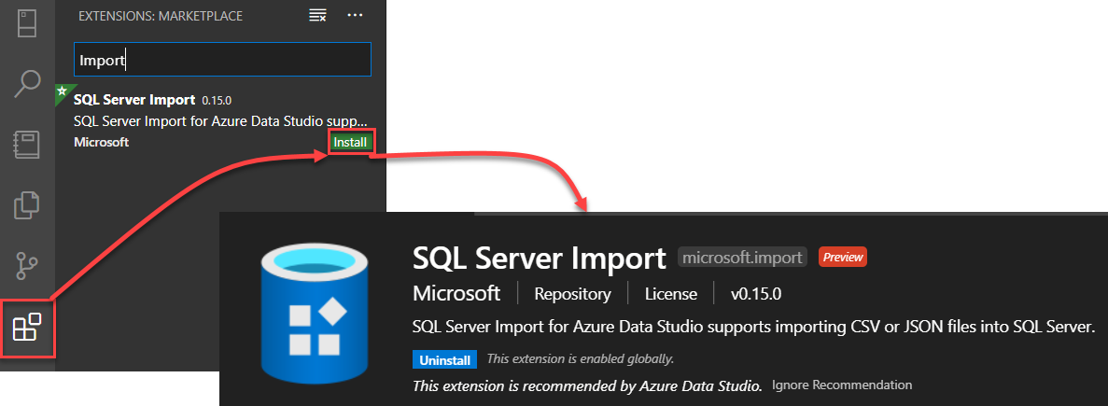Image resolution: width=1108 pixels, height=406 pixels.
Task: Open the Explorer files icon
Action: 27,205
